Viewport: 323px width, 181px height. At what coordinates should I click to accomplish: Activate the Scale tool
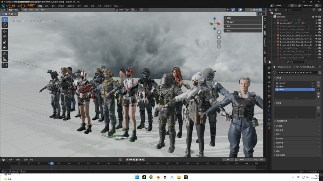tap(5, 42)
